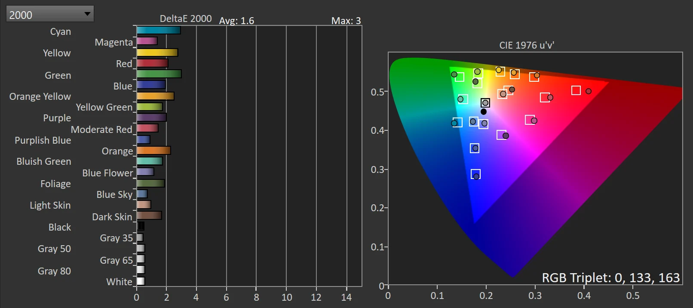Select the purplish blue target square in CIE chart
The width and height of the screenshot is (693, 308).
pos(475,148)
